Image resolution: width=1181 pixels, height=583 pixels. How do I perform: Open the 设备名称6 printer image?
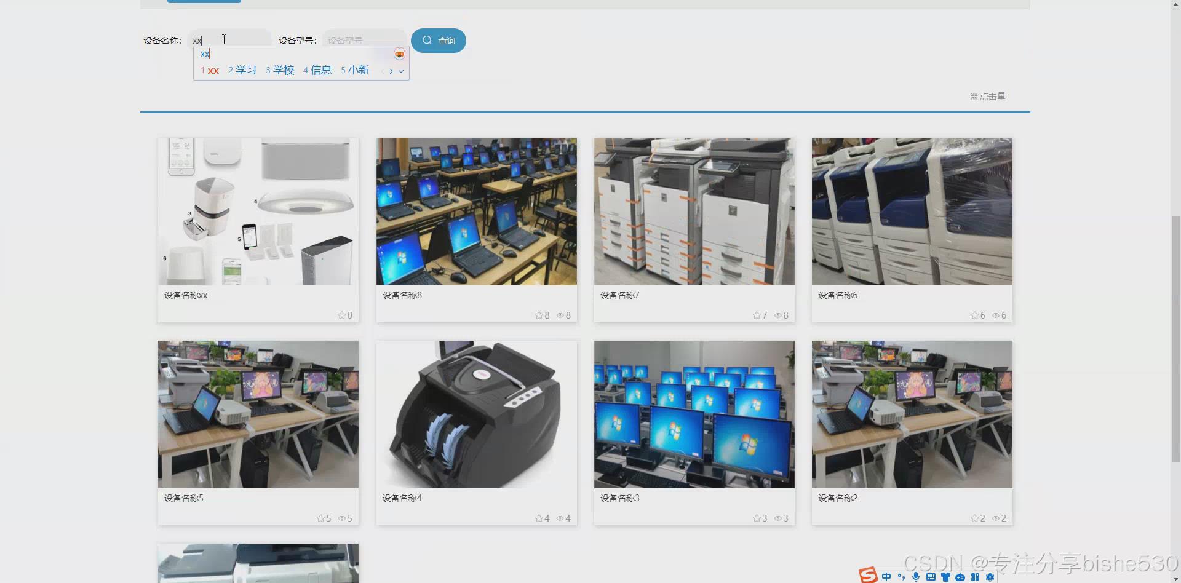[912, 212]
